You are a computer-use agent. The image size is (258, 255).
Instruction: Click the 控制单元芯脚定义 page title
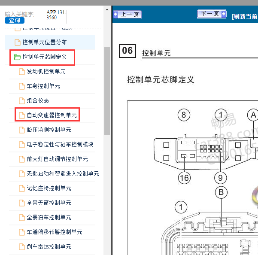point(161,79)
